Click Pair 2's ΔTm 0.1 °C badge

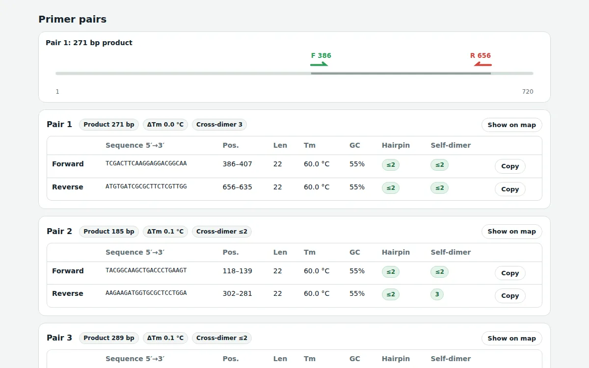tap(165, 231)
